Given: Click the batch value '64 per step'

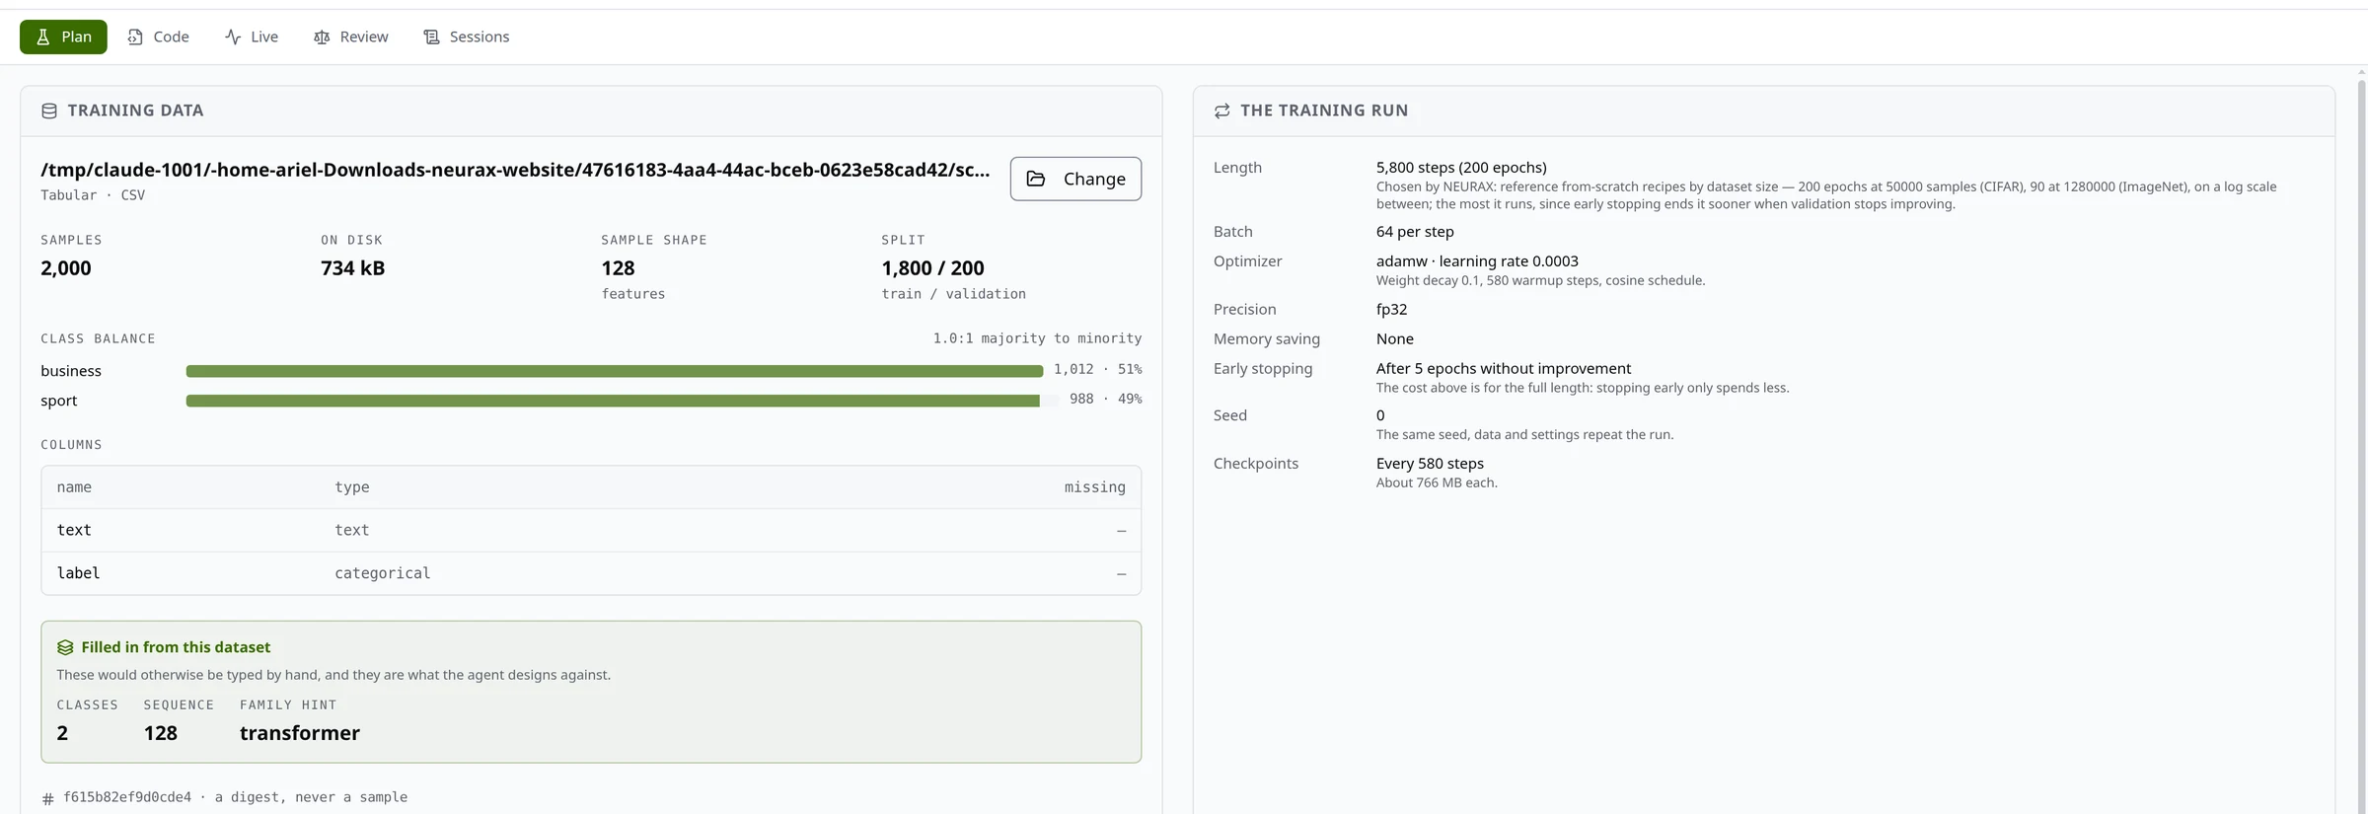Looking at the screenshot, I should pos(1415,232).
